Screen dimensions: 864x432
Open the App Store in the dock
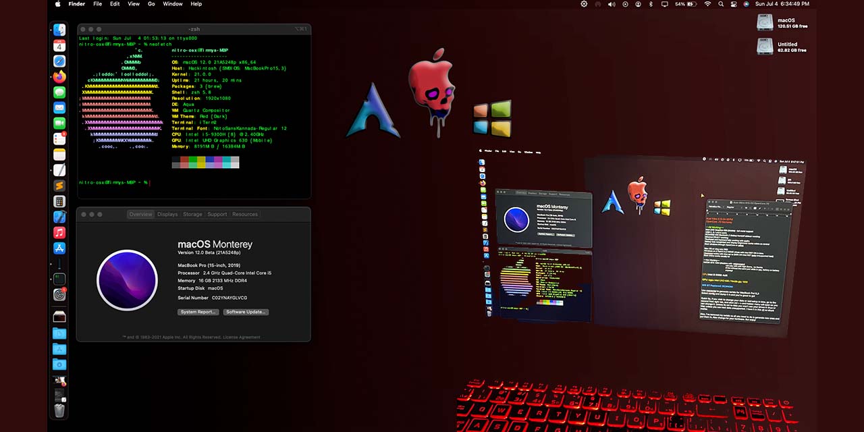[x=59, y=248]
